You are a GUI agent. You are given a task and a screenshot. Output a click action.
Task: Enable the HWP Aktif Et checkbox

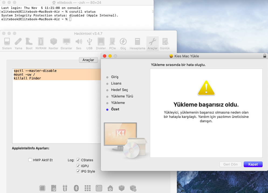pyautogui.click(x=30, y=160)
